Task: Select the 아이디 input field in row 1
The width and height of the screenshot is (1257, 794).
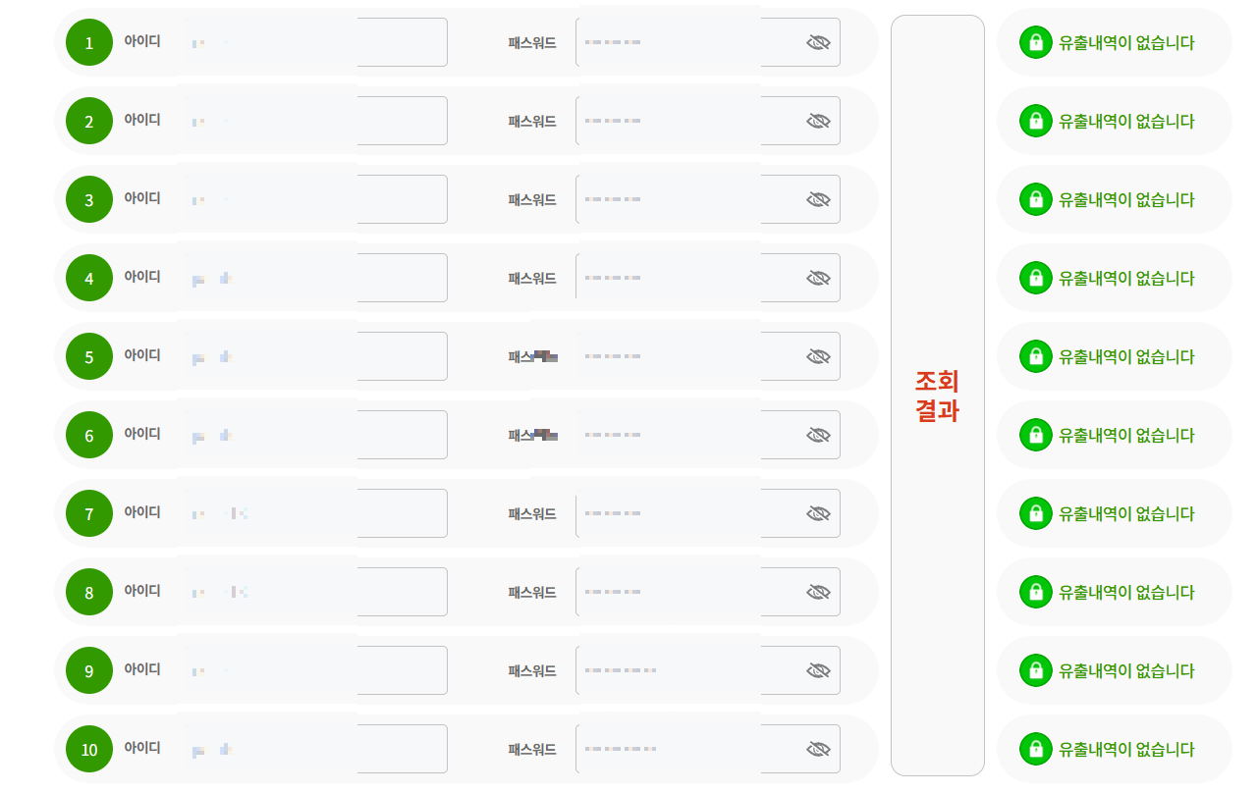Action: (x=314, y=41)
